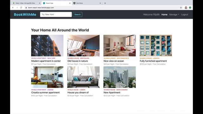Screen dimensions: 203x114
Task: Click the address bar URL
Action: (41, 8)
